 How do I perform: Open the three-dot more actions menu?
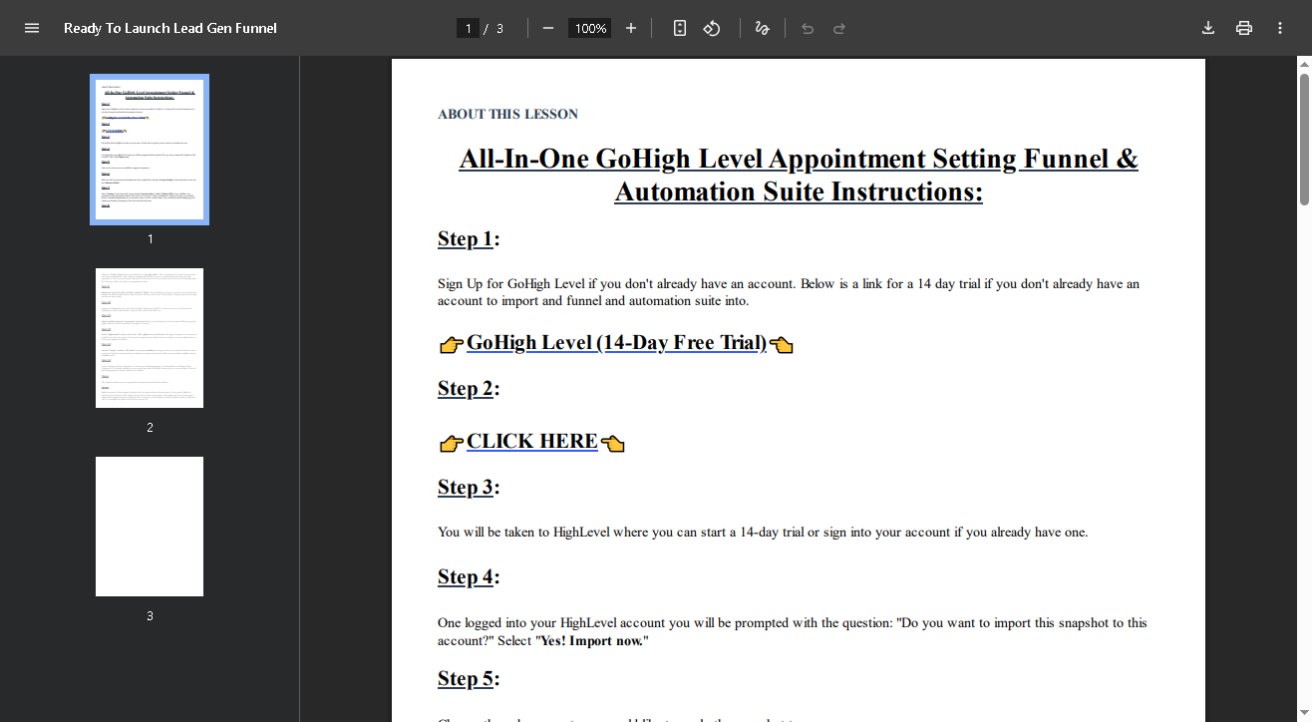[x=1280, y=28]
